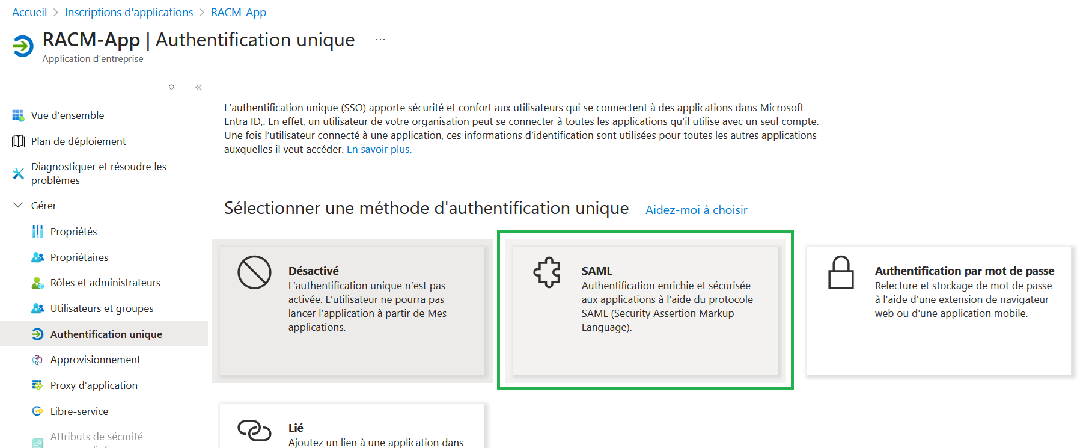1089x448 pixels.
Task: Click the RACM-App | Authentification unique page title
Action: coord(198,40)
